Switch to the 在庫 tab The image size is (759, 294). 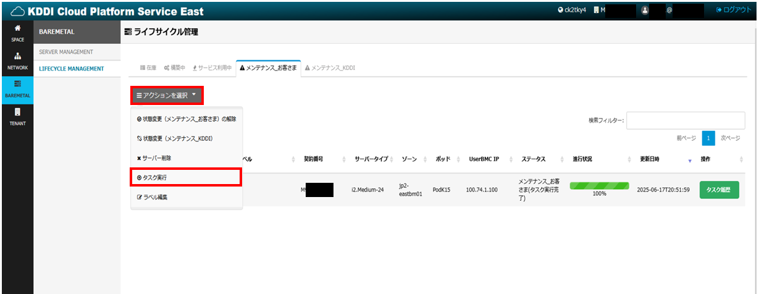(x=148, y=67)
